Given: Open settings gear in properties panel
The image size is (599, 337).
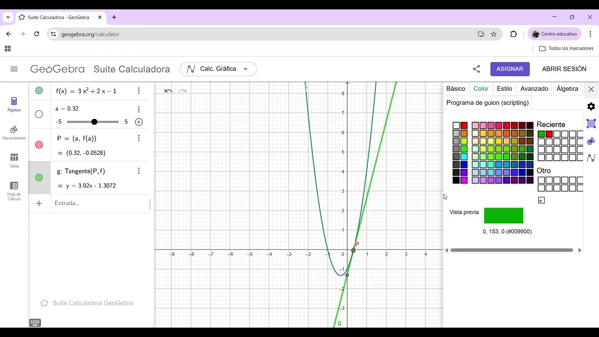Looking at the screenshot, I should 591,106.
